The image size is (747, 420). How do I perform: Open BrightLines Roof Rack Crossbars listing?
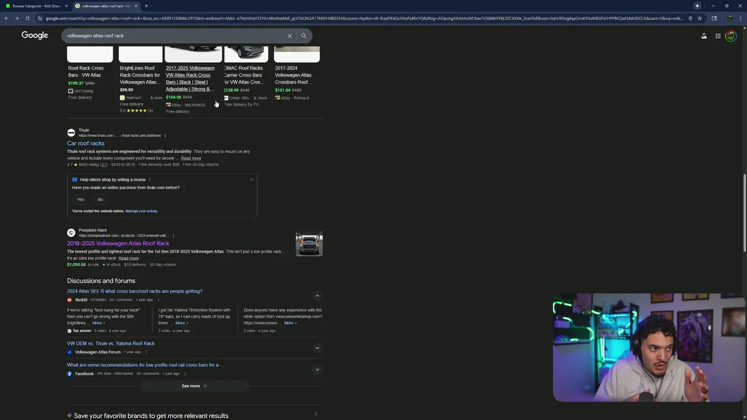click(x=140, y=75)
